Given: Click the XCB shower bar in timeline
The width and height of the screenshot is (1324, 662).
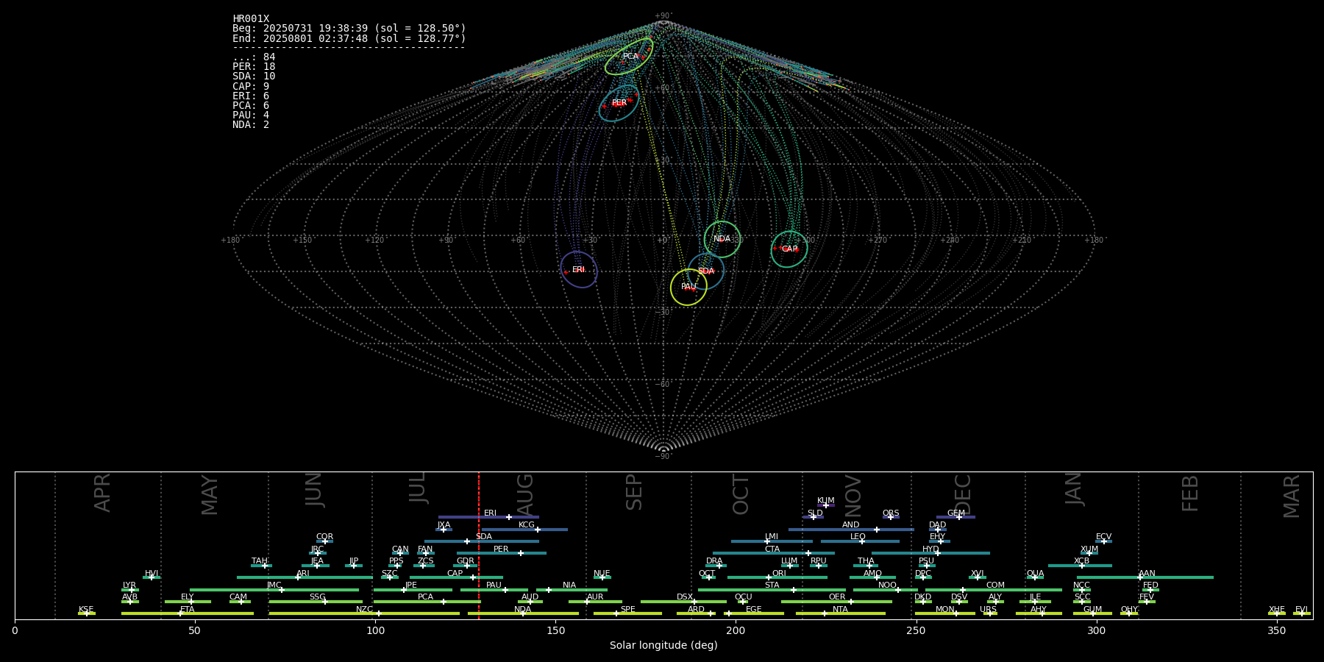Looking at the screenshot, I should click(1080, 566).
